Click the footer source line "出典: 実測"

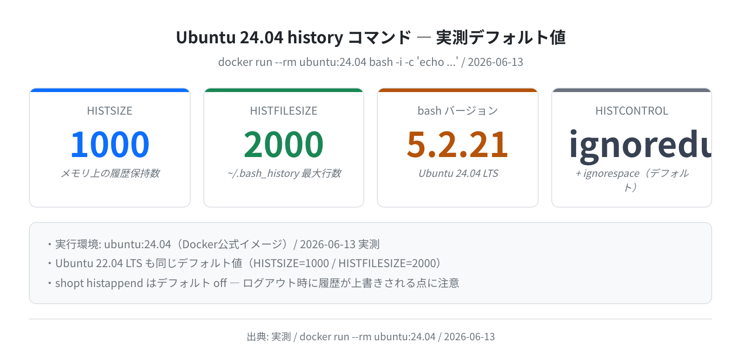point(371,337)
